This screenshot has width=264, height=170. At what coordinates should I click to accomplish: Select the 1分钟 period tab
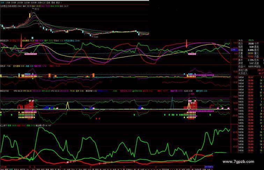(x=8, y=3)
